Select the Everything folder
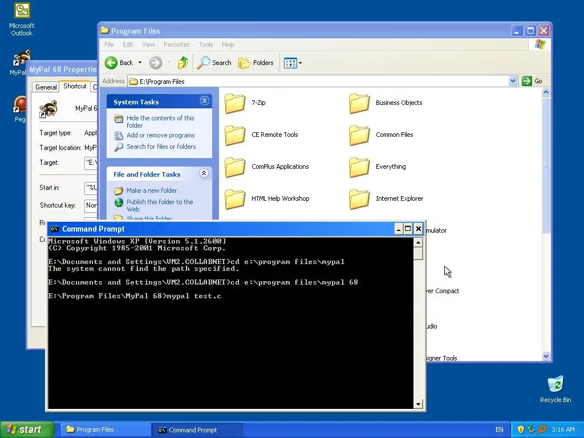Screen dimensions: 584x438 coord(378,167)
